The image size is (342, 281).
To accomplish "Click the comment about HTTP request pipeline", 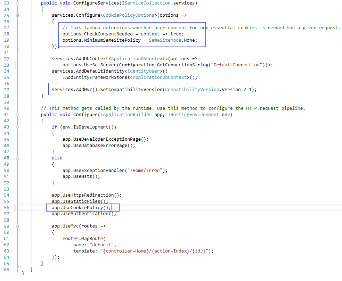I will (173, 108).
